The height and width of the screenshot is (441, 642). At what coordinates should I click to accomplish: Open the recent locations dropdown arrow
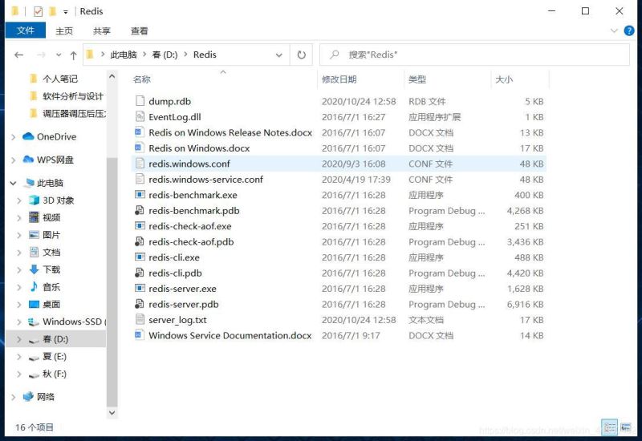click(x=59, y=55)
